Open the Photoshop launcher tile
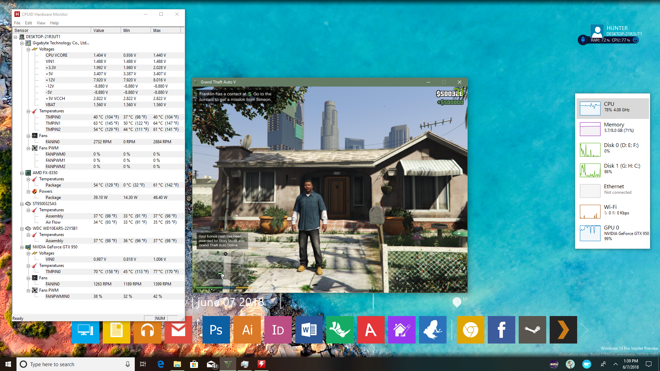Screen dimensions: 660x371 [x=216, y=330]
